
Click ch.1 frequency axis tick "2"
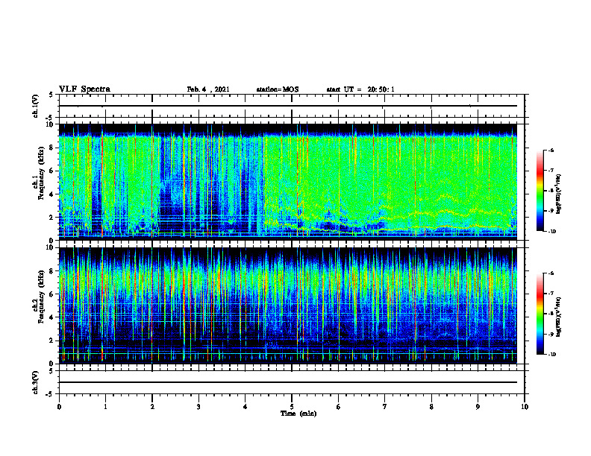(51, 218)
